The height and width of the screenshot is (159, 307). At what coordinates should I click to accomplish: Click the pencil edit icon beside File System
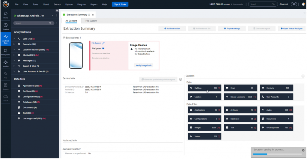103,43
